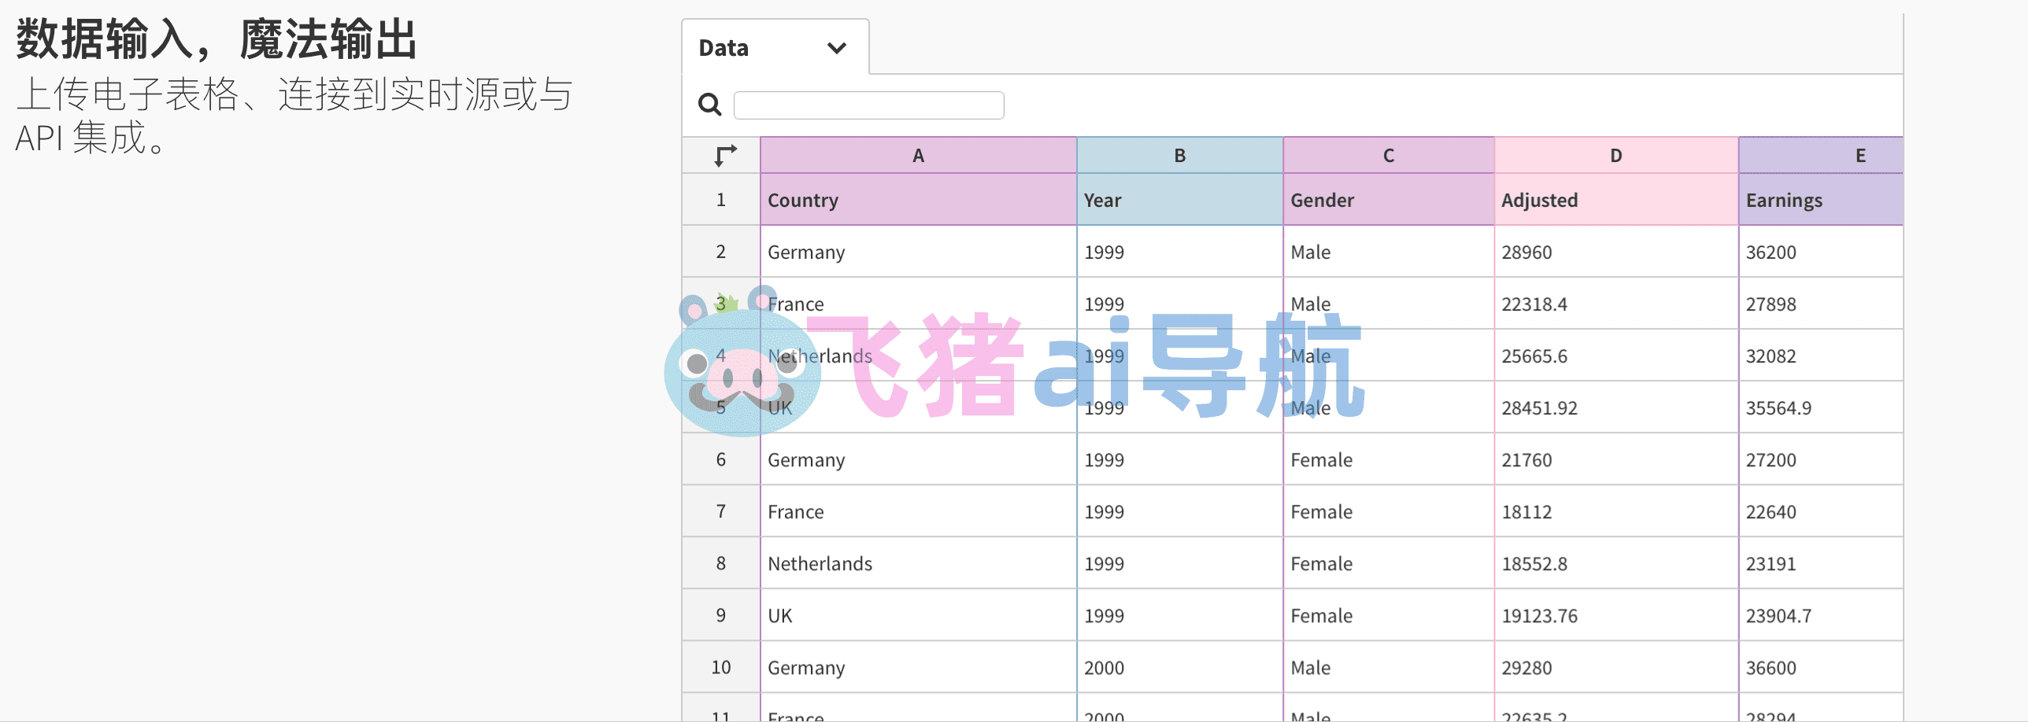The width and height of the screenshot is (2028, 722).
Task: Click the 28960 value cell
Action: tap(1615, 252)
